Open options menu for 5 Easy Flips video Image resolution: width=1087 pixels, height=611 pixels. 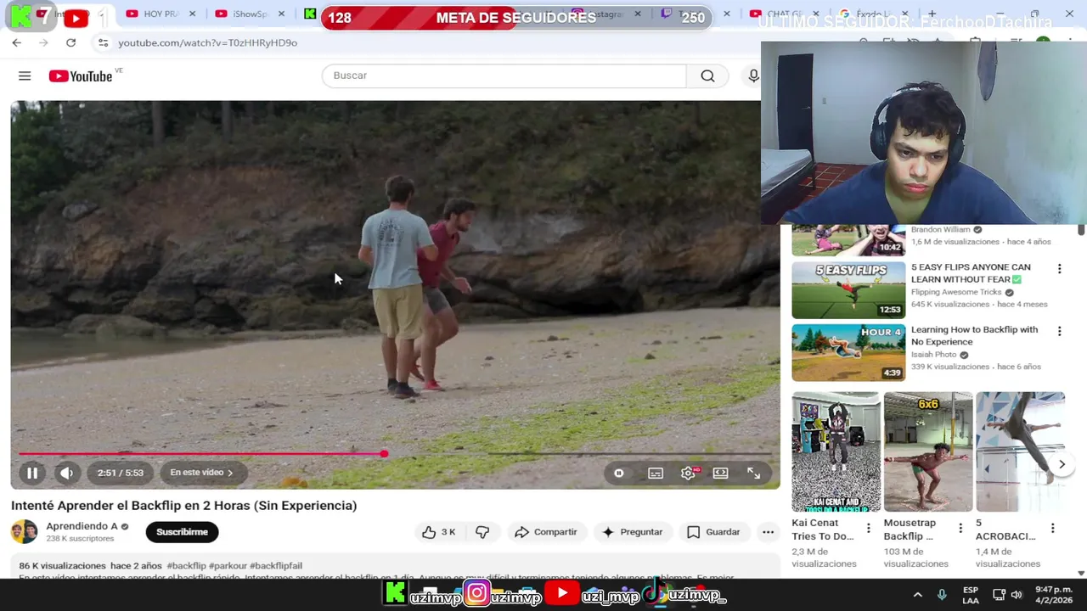pyautogui.click(x=1059, y=269)
